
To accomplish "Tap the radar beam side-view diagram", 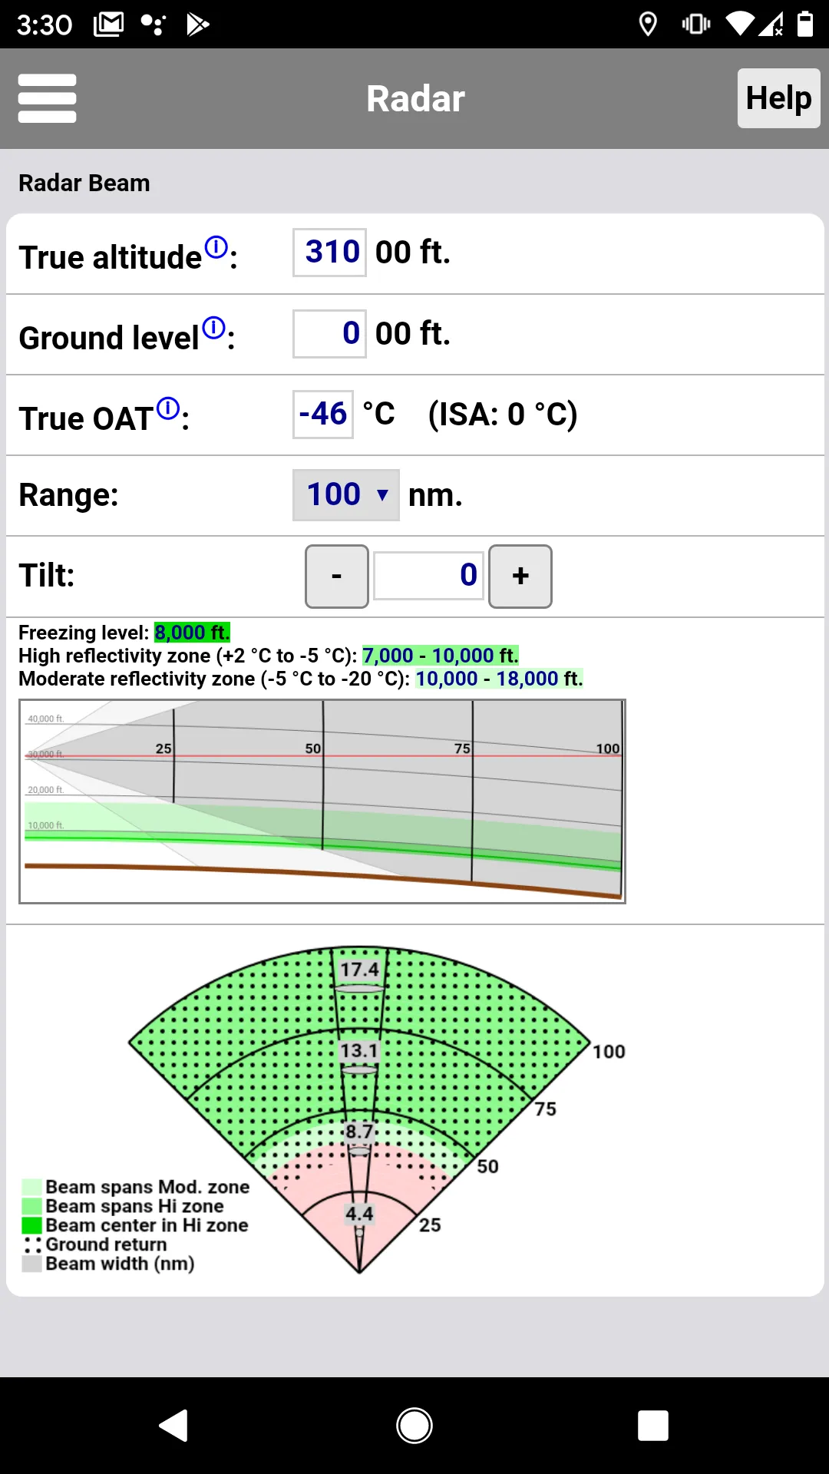I will coord(322,801).
